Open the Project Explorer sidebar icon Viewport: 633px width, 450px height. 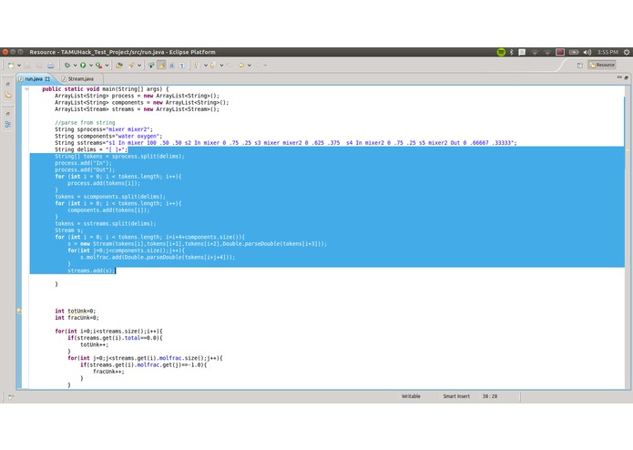click(8, 96)
